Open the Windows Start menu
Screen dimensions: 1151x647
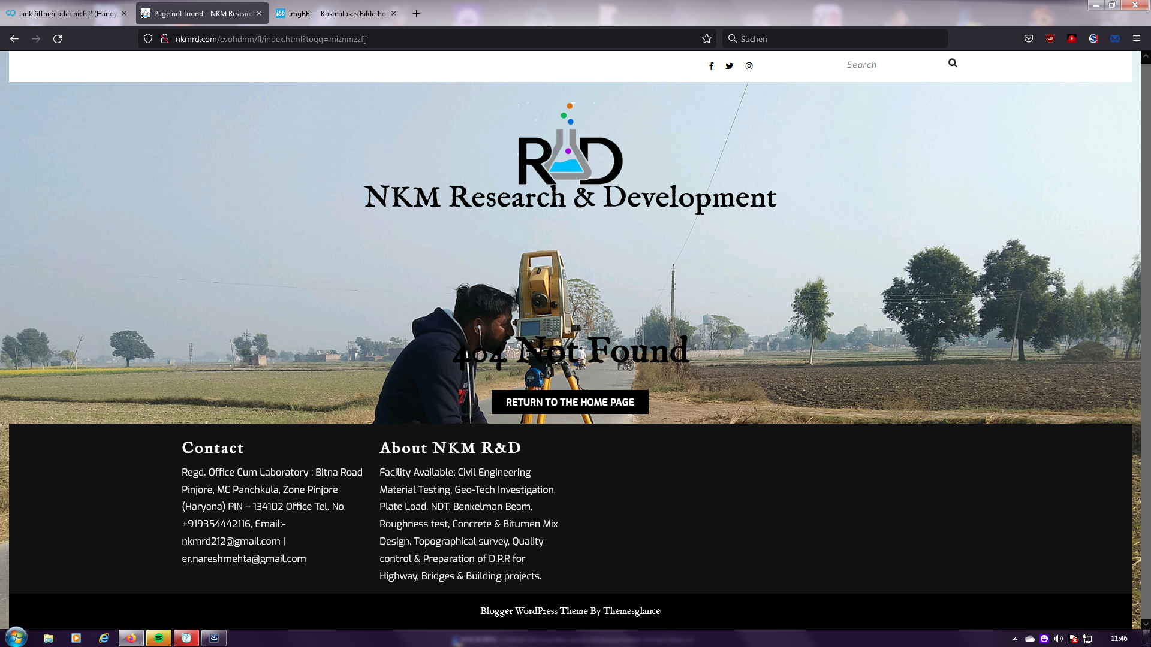pyautogui.click(x=16, y=637)
